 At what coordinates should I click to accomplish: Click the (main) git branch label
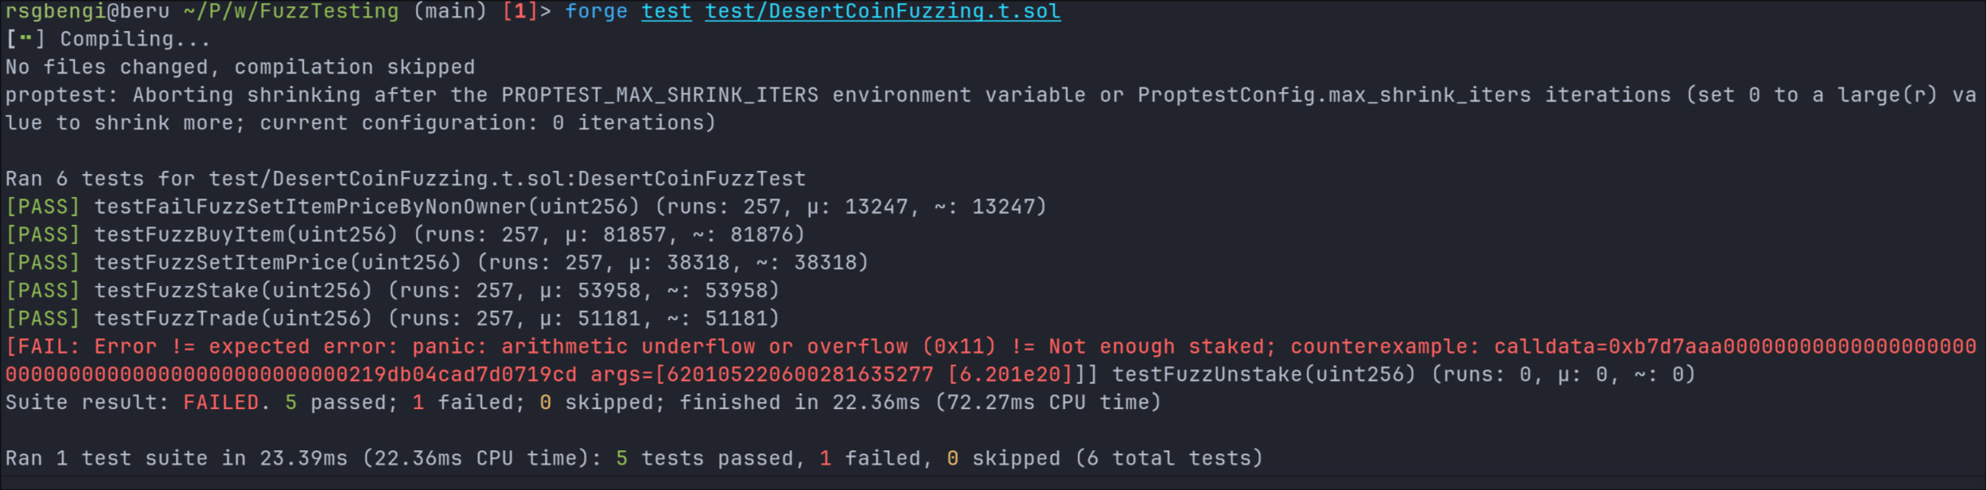tap(450, 12)
